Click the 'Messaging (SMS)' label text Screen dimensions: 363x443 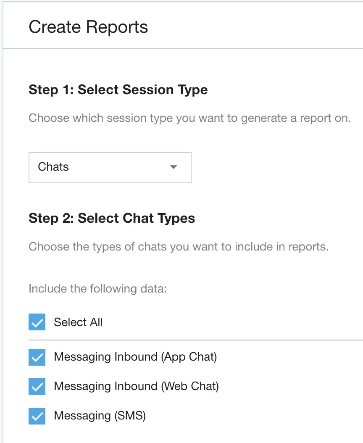pyautogui.click(x=100, y=416)
